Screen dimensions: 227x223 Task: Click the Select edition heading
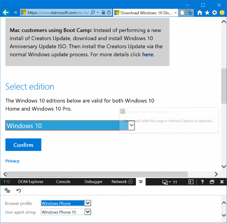[30, 86]
